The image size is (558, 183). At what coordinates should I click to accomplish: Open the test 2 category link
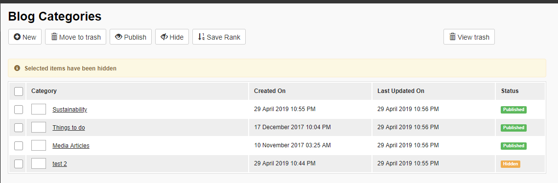tap(59, 164)
